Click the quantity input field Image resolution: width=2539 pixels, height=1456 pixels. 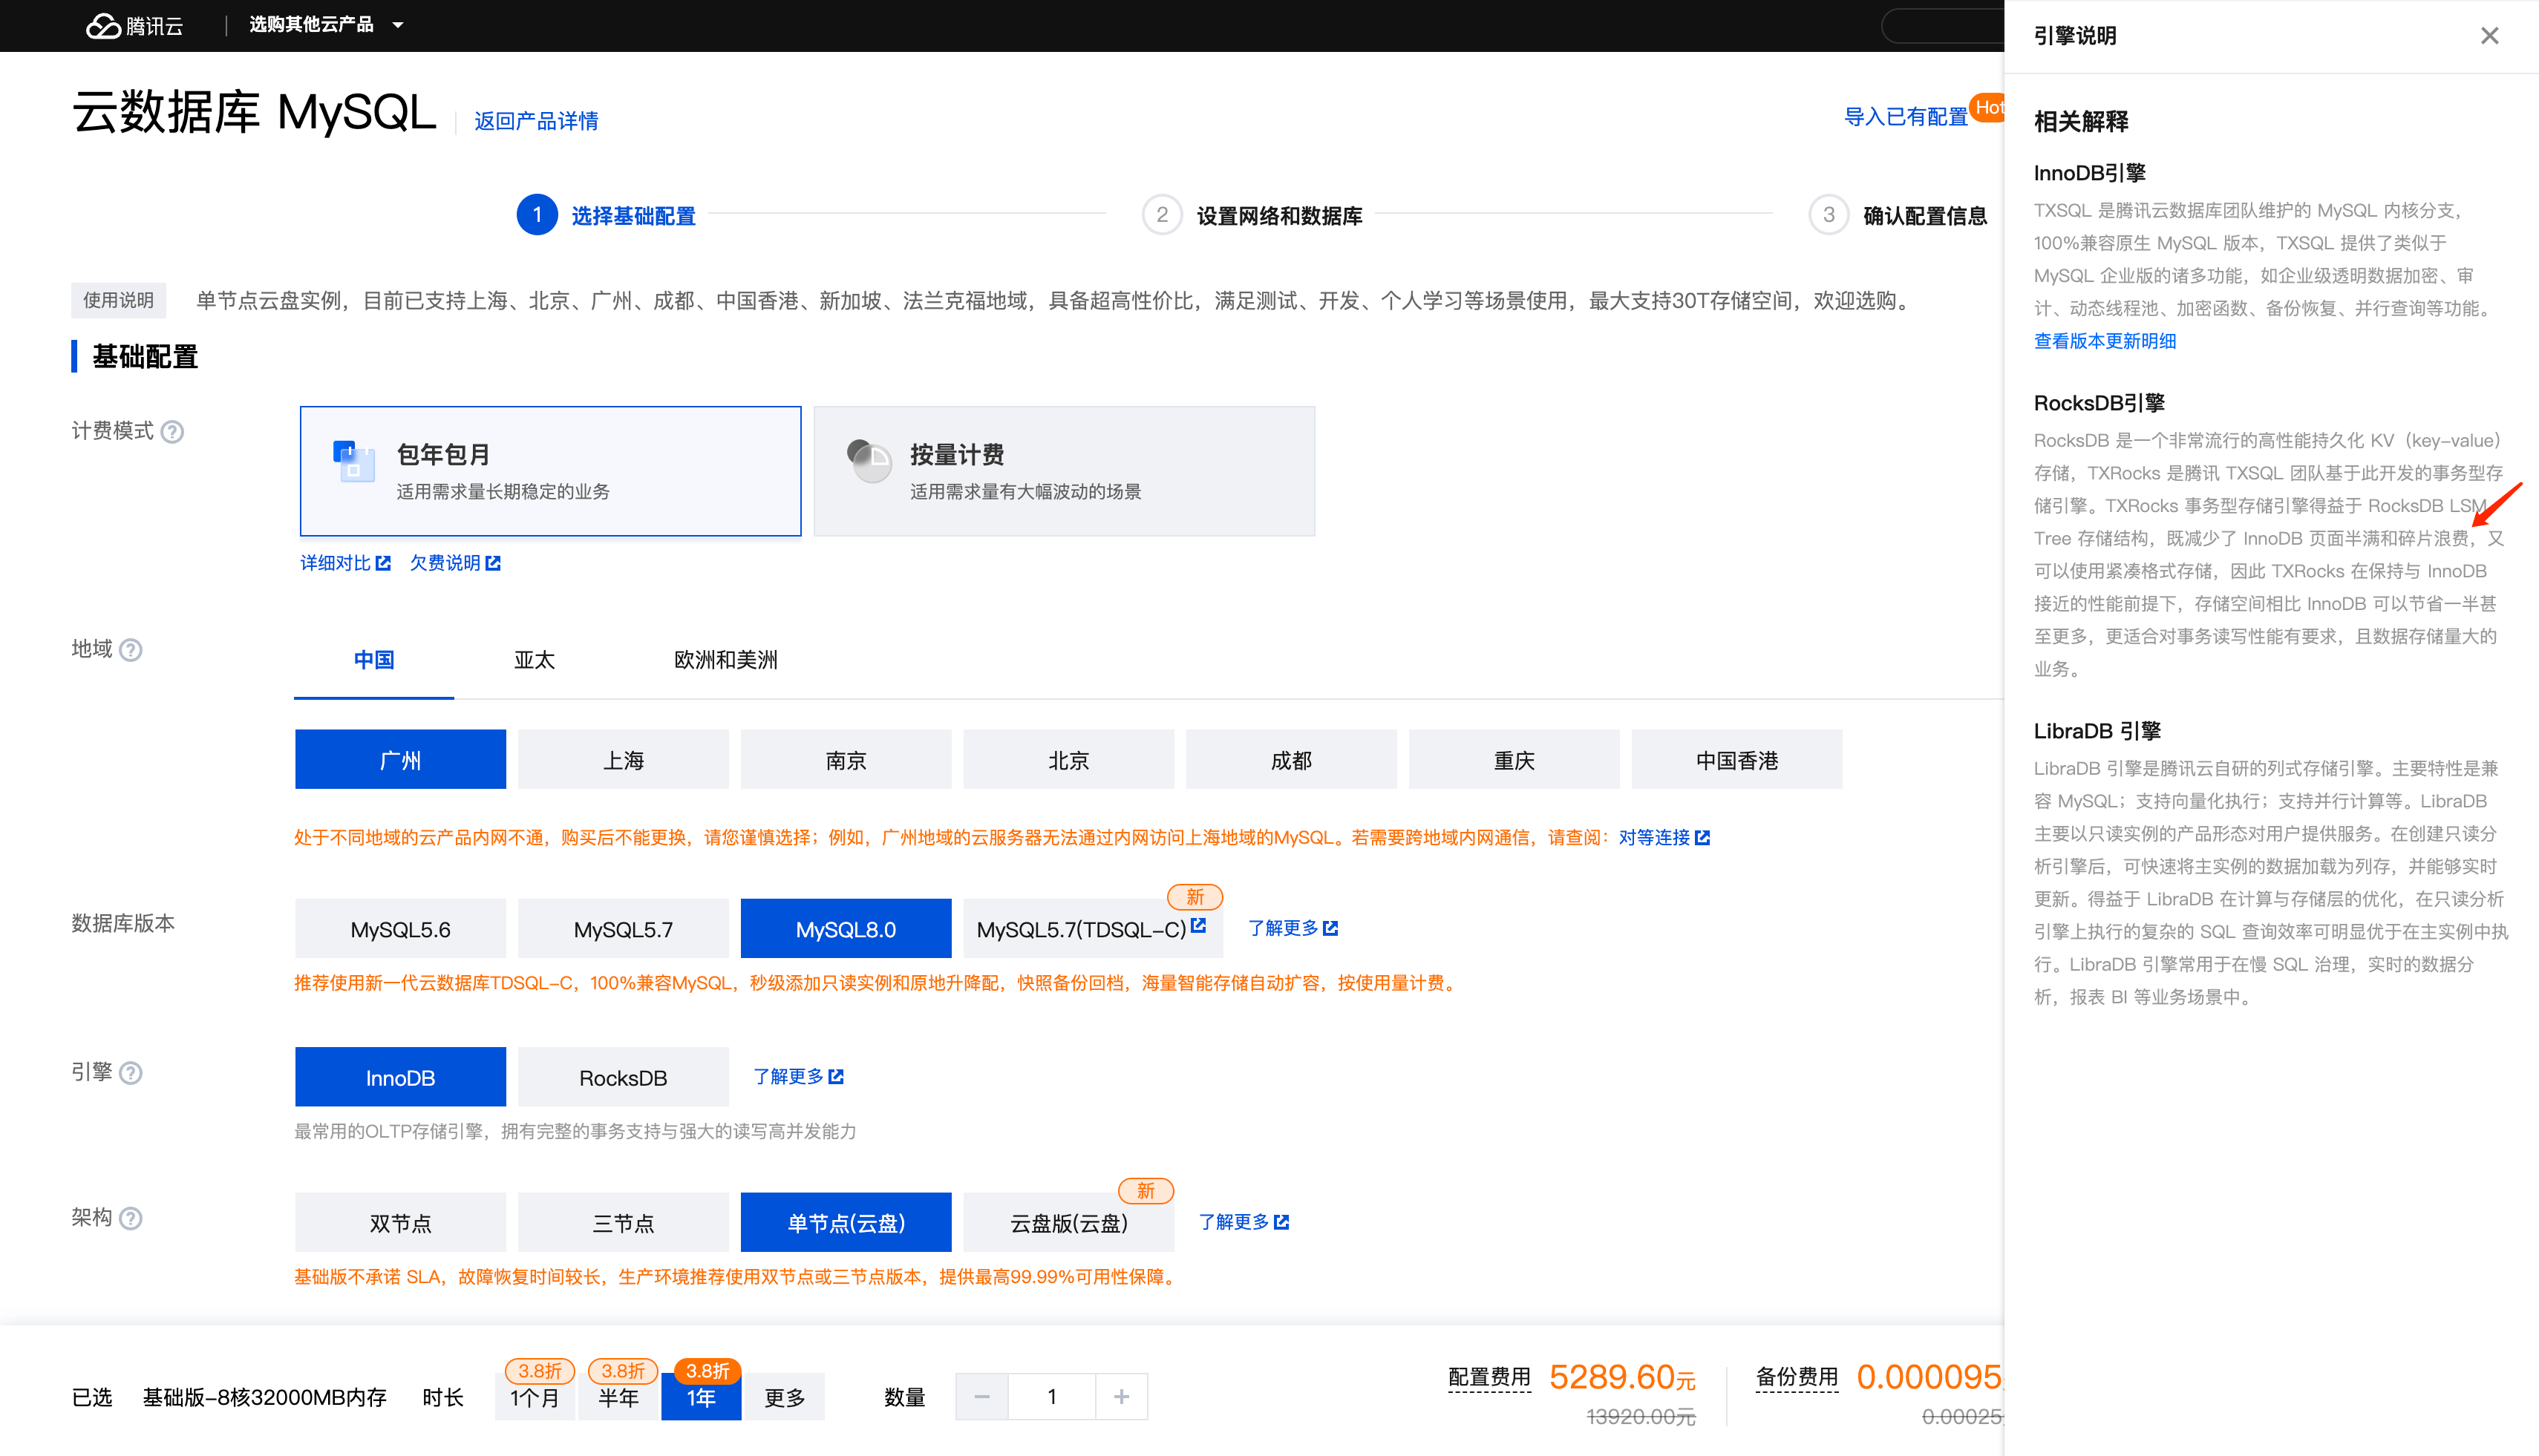pyautogui.click(x=1051, y=1396)
